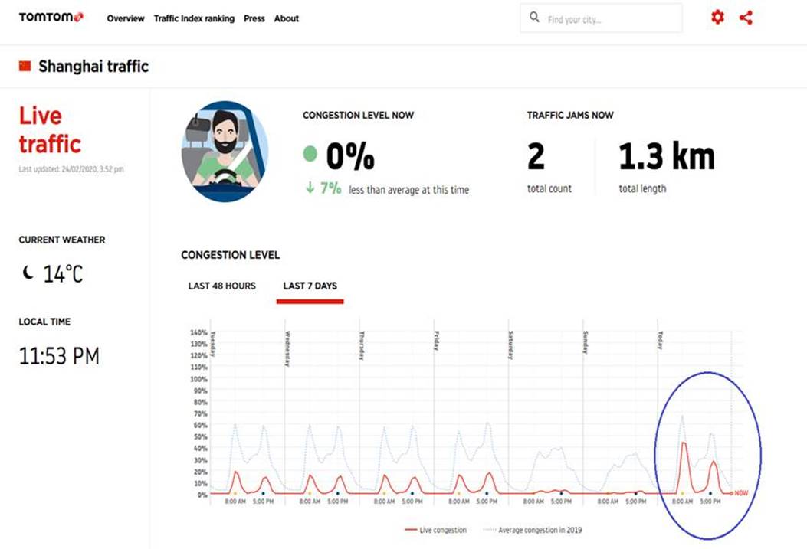The width and height of the screenshot is (807, 549).
Task: Open the About page
Action: [x=287, y=18]
